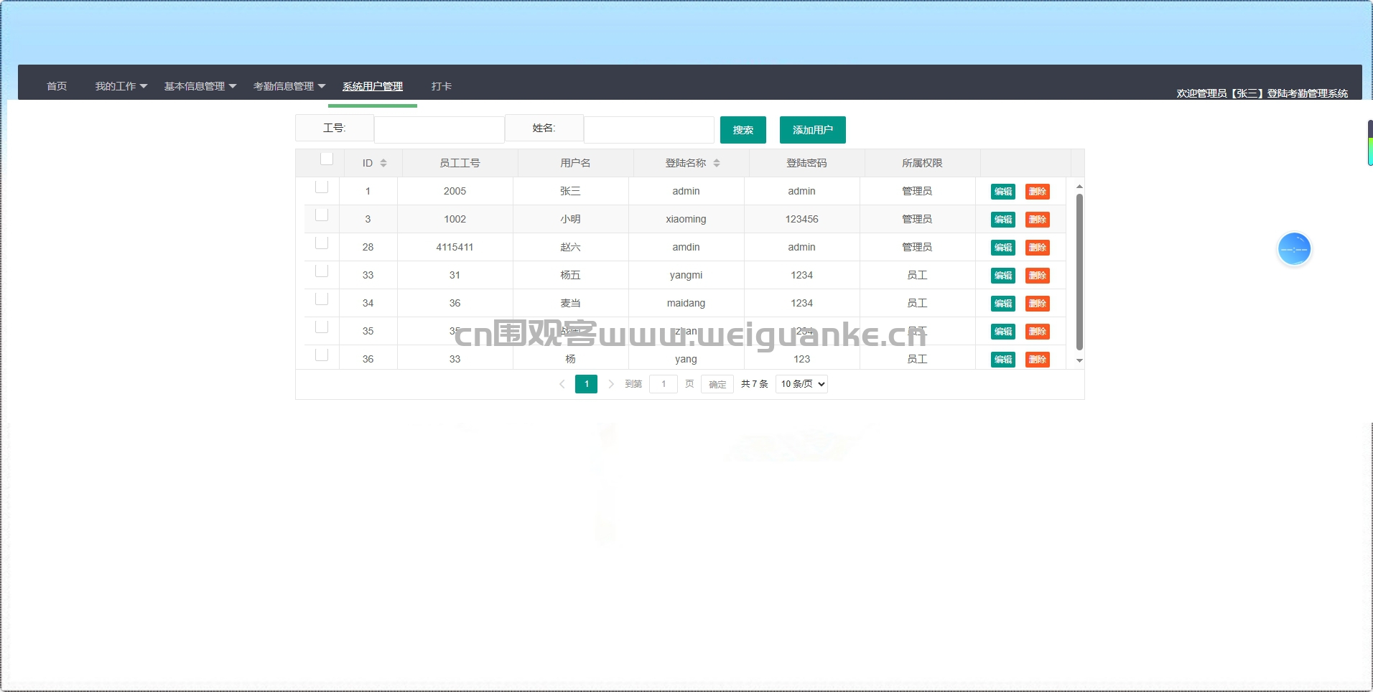This screenshot has width=1373, height=692.
Task: Check the row for user 小明
Action: tap(322, 215)
